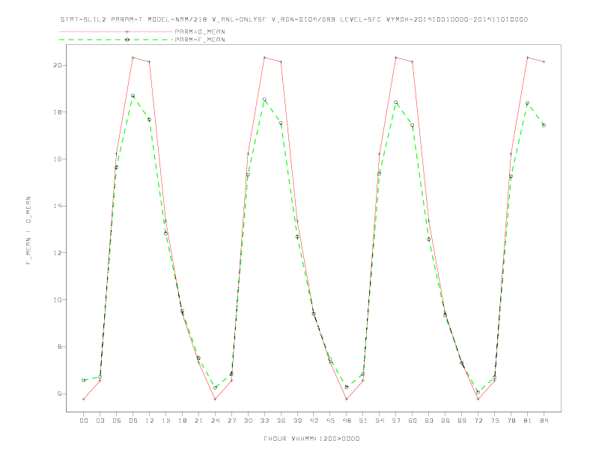Click x-axis tick label 54
Image resolution: width=593 pixels, height=458 pixels.
coord(380,421)
